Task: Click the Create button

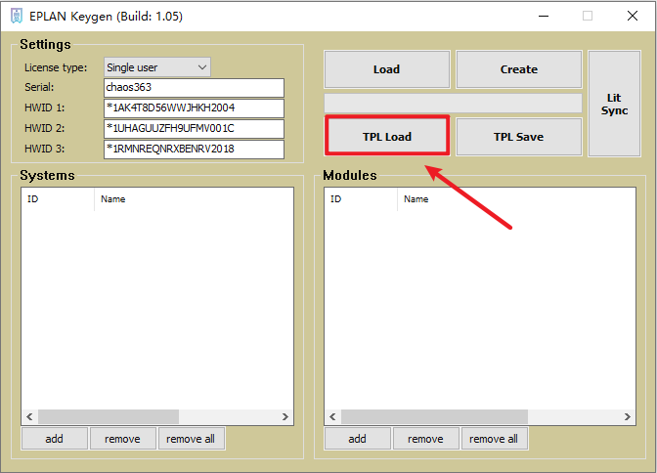Action: click(519, 69)
